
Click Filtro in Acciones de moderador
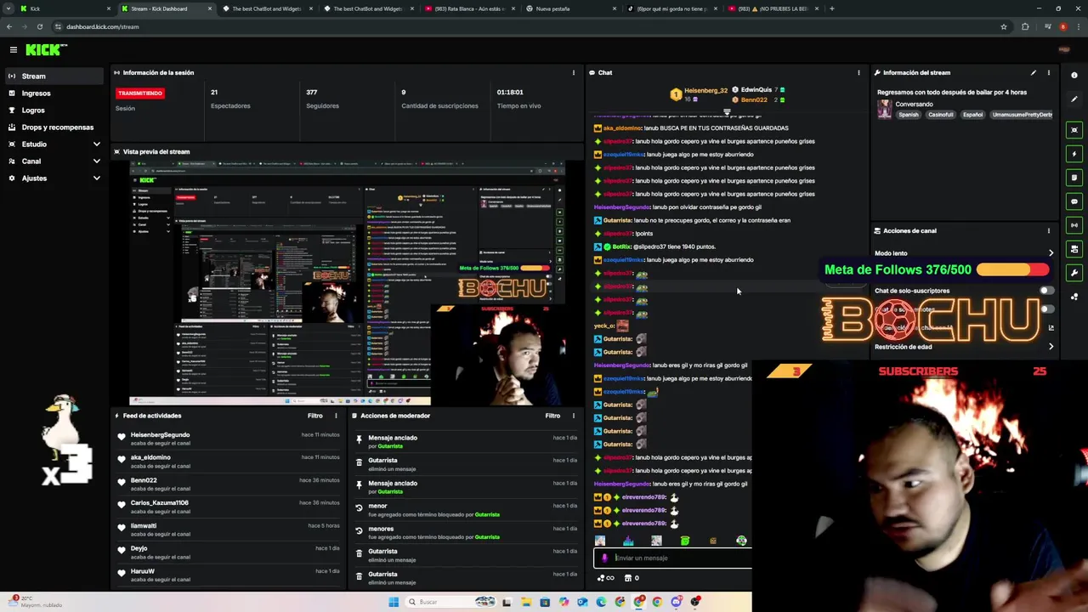pyautogui.click(x=552, y=416)
